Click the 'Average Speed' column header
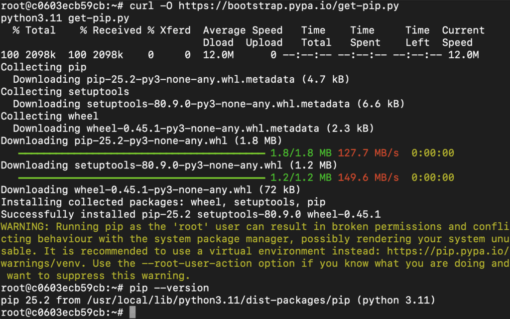 243,30
